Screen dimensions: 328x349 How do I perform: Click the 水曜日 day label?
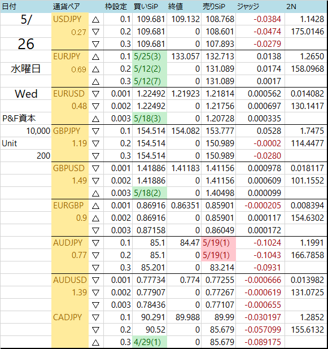(x=25, y=69)
